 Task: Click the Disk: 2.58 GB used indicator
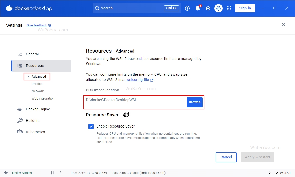click(x=139, y=173)
